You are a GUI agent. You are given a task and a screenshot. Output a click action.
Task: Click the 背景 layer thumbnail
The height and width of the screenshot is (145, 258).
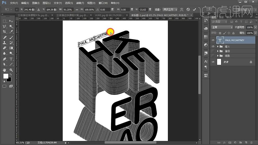pyautogui.click(x=219, y=62)
